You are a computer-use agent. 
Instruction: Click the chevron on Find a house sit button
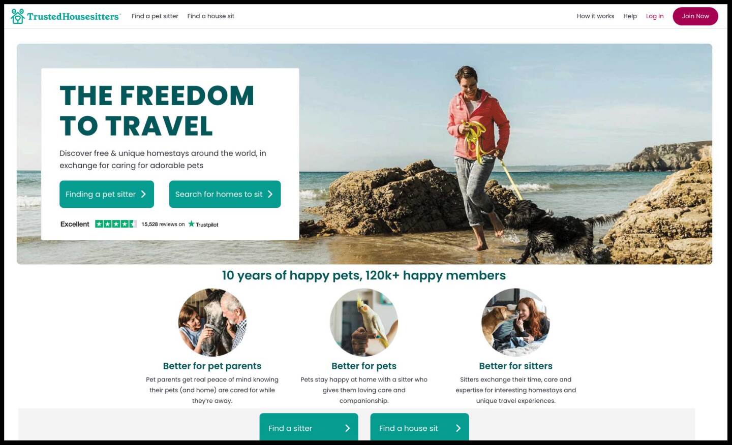click(458, 428)
